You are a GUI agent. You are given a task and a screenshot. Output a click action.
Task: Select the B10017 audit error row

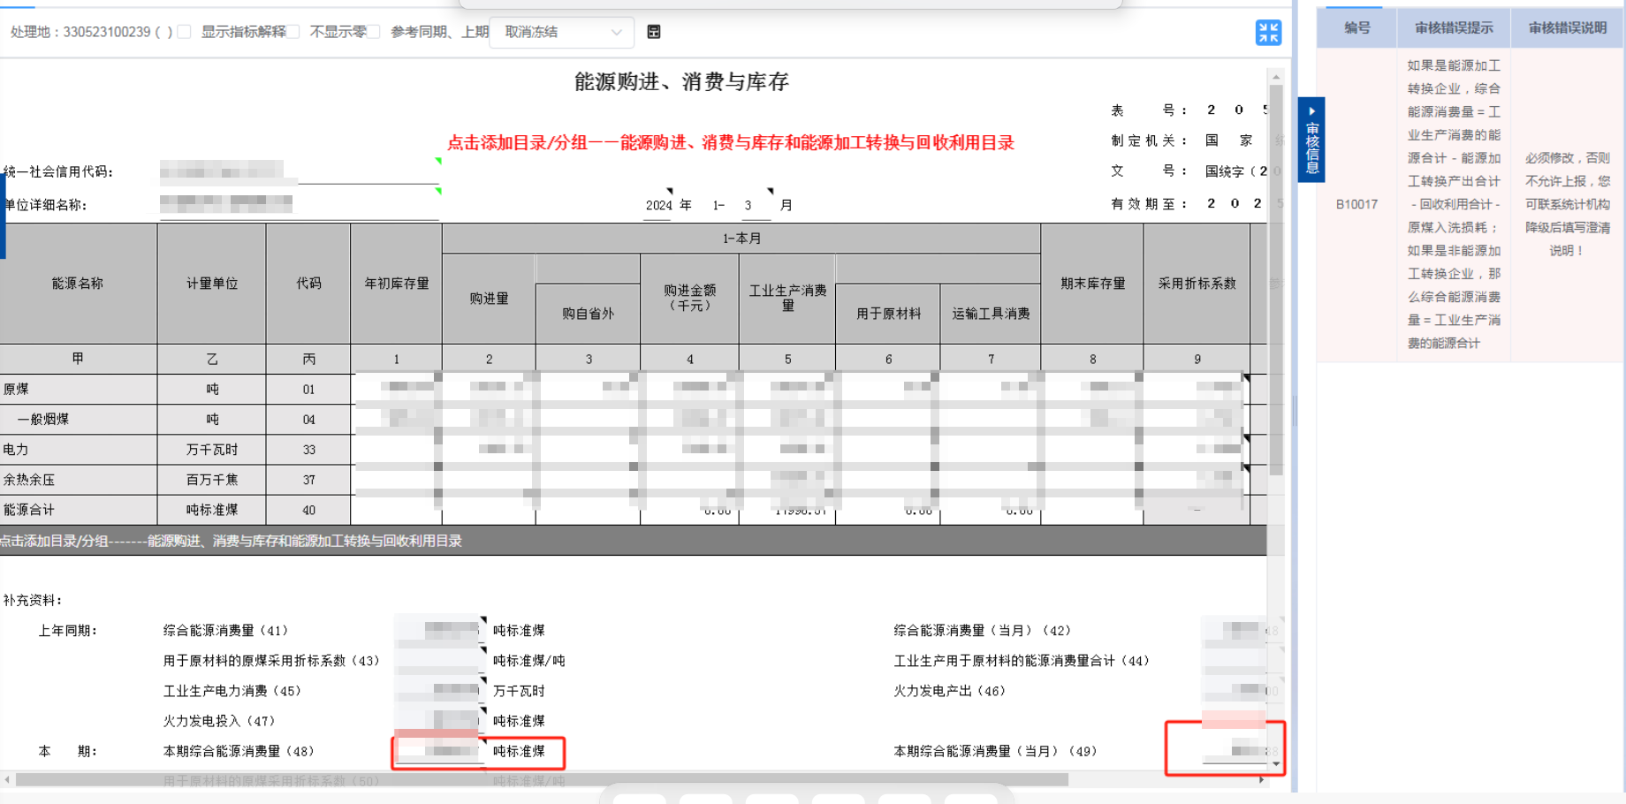(x=1356, y=204)
